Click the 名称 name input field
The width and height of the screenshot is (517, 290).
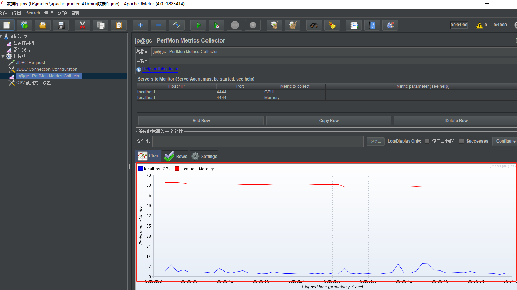point(334,52)
